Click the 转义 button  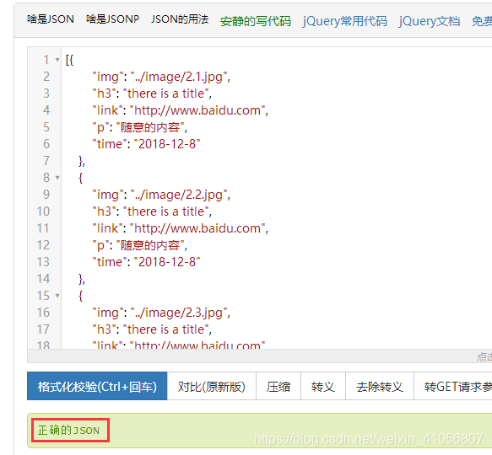pos(323,386)
